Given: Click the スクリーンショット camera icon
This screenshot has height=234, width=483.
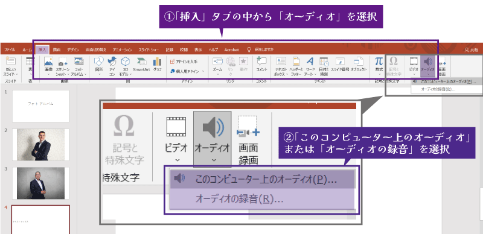Looking at the screenshot, I should pos(63,62).
